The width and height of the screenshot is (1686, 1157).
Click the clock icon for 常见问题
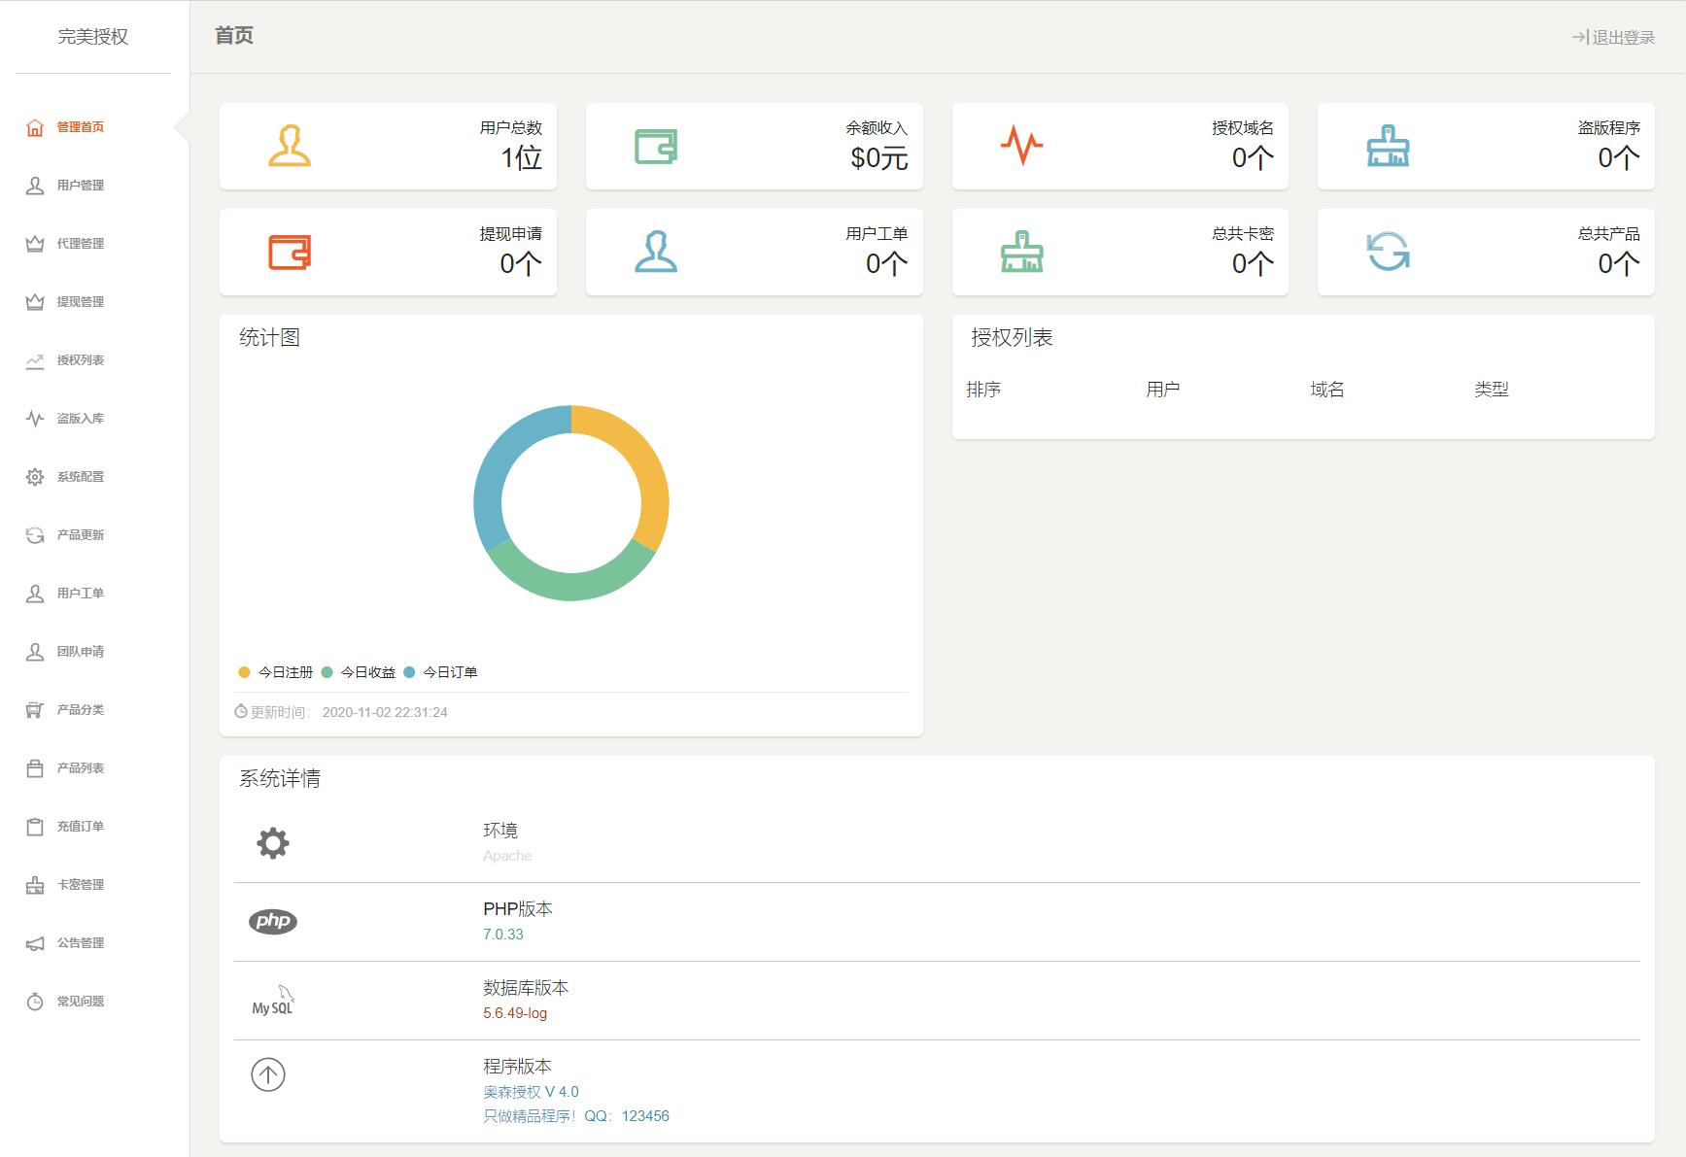click(35, 1002)
